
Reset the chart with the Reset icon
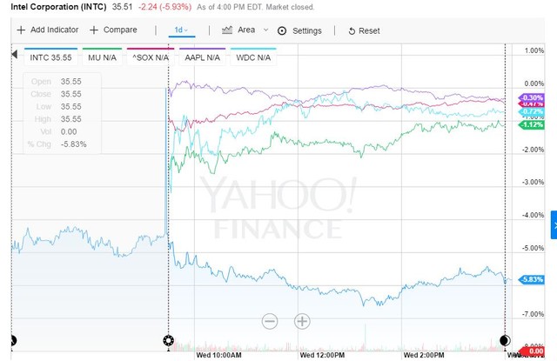[x=351, y=30]
